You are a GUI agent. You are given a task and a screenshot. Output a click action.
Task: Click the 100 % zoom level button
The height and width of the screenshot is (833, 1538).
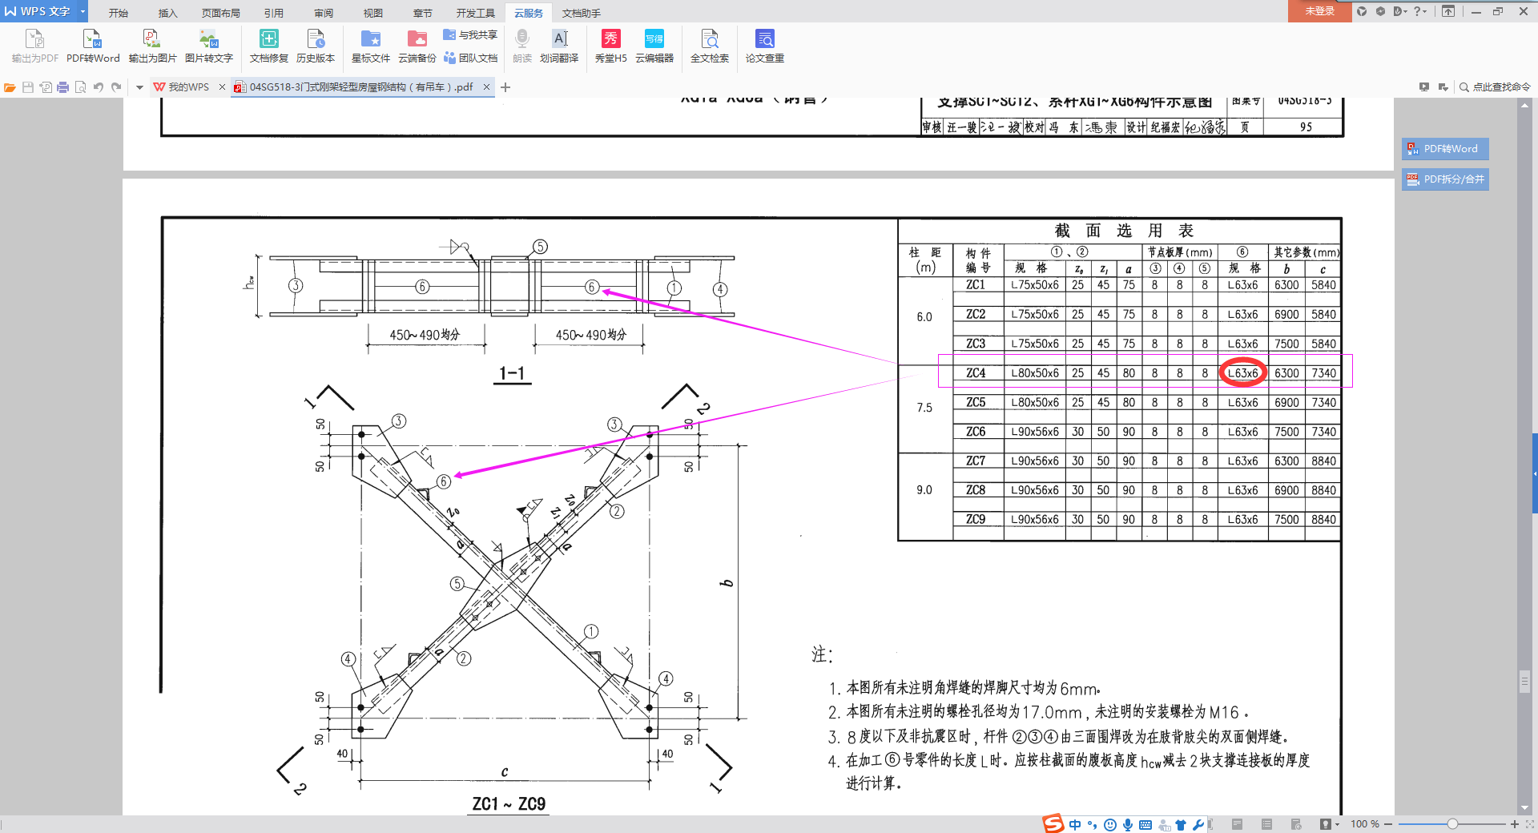coord(1365,824)
